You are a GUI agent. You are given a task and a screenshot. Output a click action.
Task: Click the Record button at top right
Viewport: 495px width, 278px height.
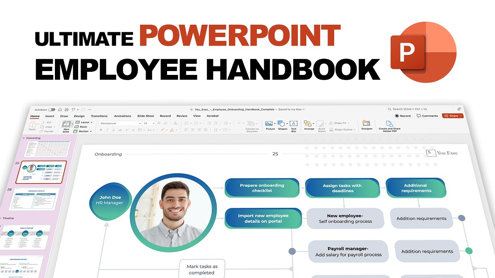pos(403,116)
